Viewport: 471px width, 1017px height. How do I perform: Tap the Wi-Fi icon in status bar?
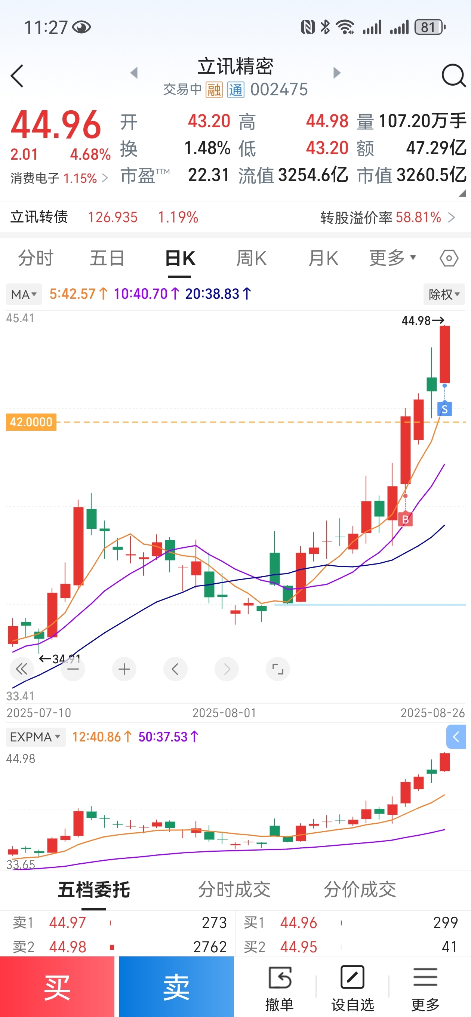[x=345, y=27]
